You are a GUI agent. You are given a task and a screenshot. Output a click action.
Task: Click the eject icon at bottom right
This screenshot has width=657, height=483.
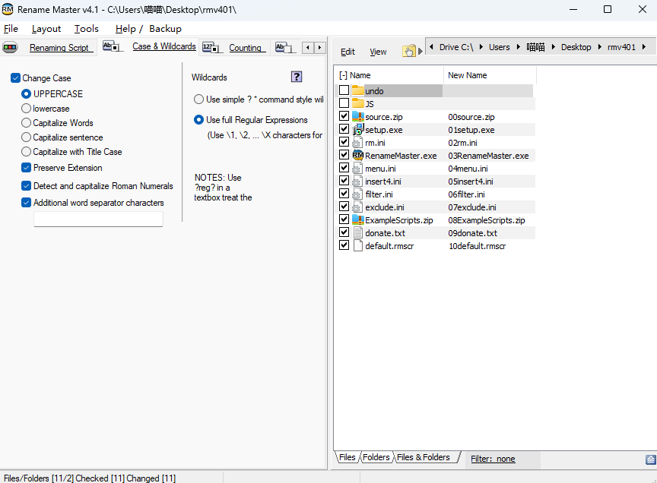[650, 459]
